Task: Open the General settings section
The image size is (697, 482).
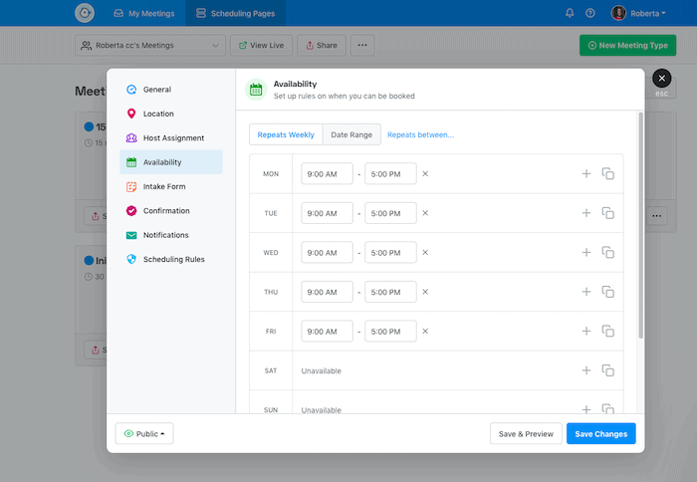Action: click(x=171, y=90)
